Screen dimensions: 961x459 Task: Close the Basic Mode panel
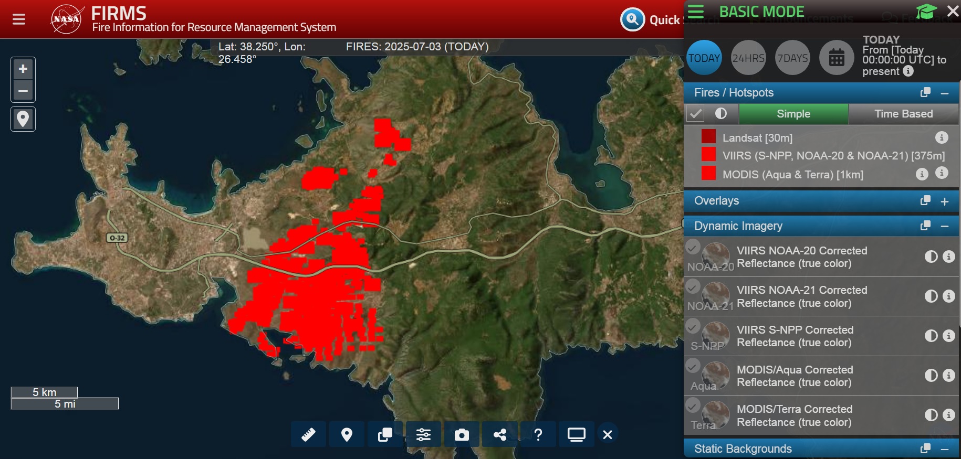point(953,11)
